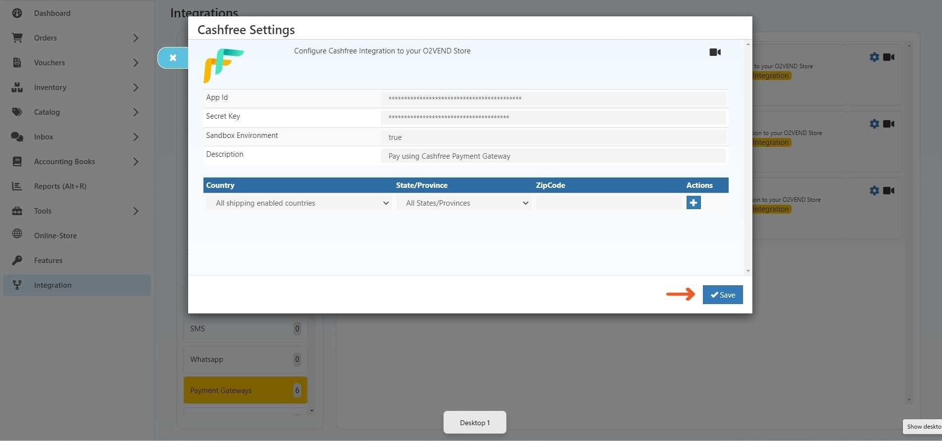The image size is (942, 441).
Task: Click the Sandbox Environment field
Action: [553, 137]
